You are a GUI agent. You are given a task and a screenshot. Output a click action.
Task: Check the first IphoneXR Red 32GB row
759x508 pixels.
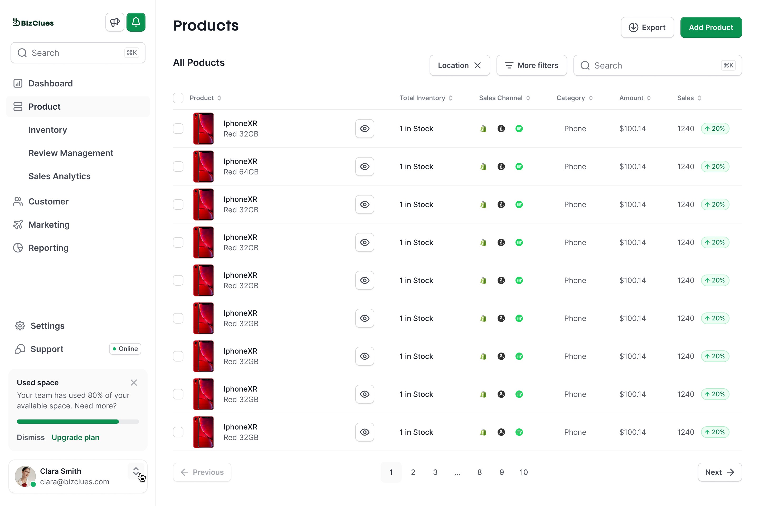178,129
